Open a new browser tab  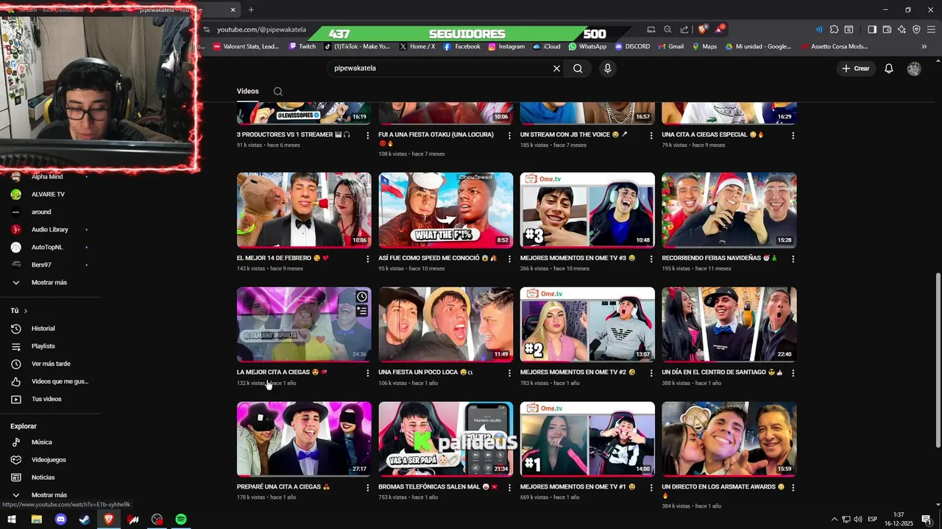(x=251, y=10)
